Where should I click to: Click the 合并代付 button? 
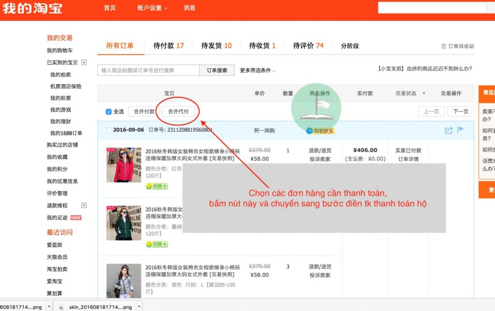click(x=178, y=112)
